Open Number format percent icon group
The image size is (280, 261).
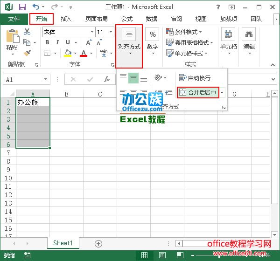(152, 41)
